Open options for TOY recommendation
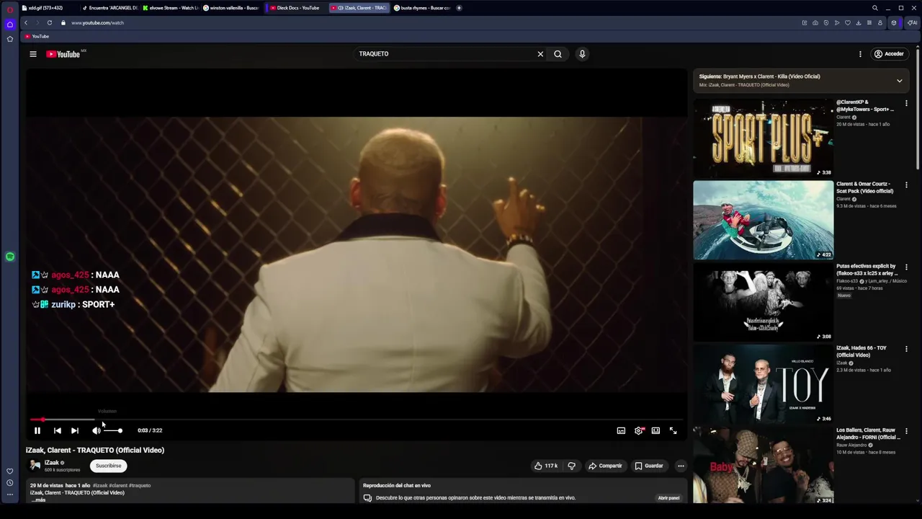922x519 pixels. coord(906,350)
